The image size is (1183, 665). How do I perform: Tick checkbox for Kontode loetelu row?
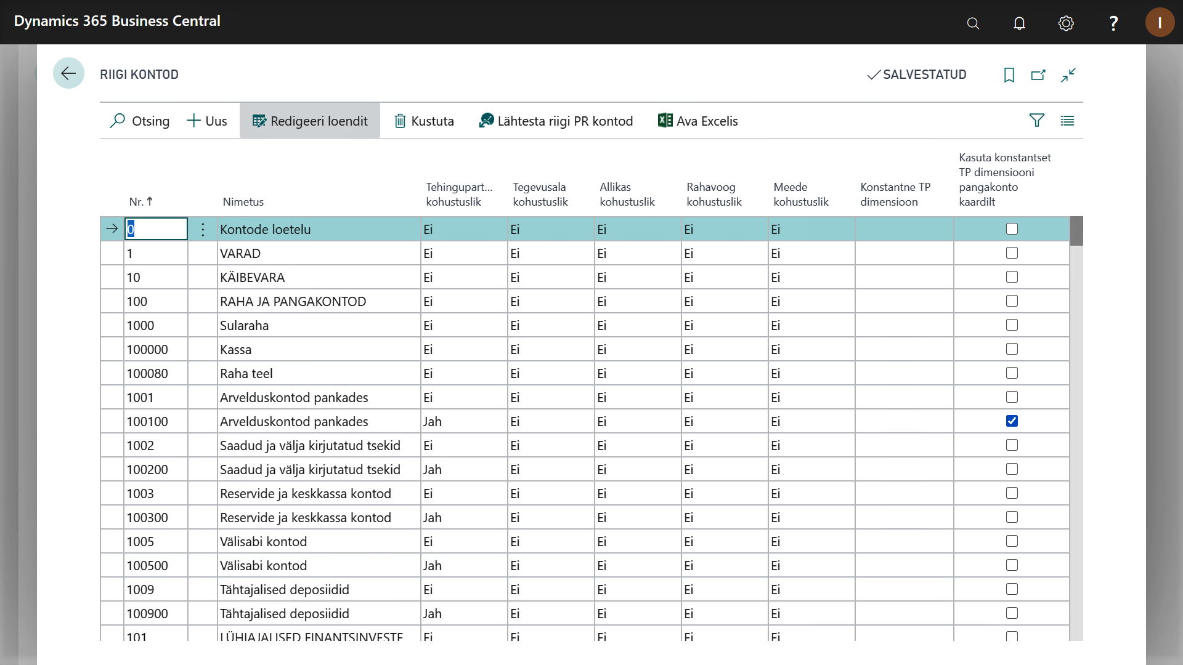point(1012,229)
